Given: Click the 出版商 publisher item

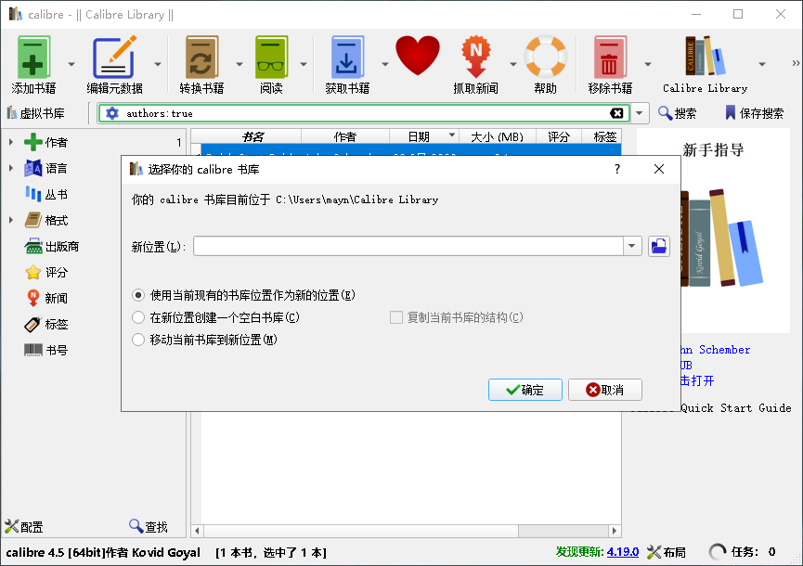Looking at the screenshot, I should pyautogui.click(x=51, y=247).
